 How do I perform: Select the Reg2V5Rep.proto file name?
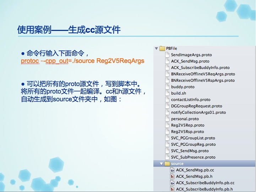click(187, 125)
